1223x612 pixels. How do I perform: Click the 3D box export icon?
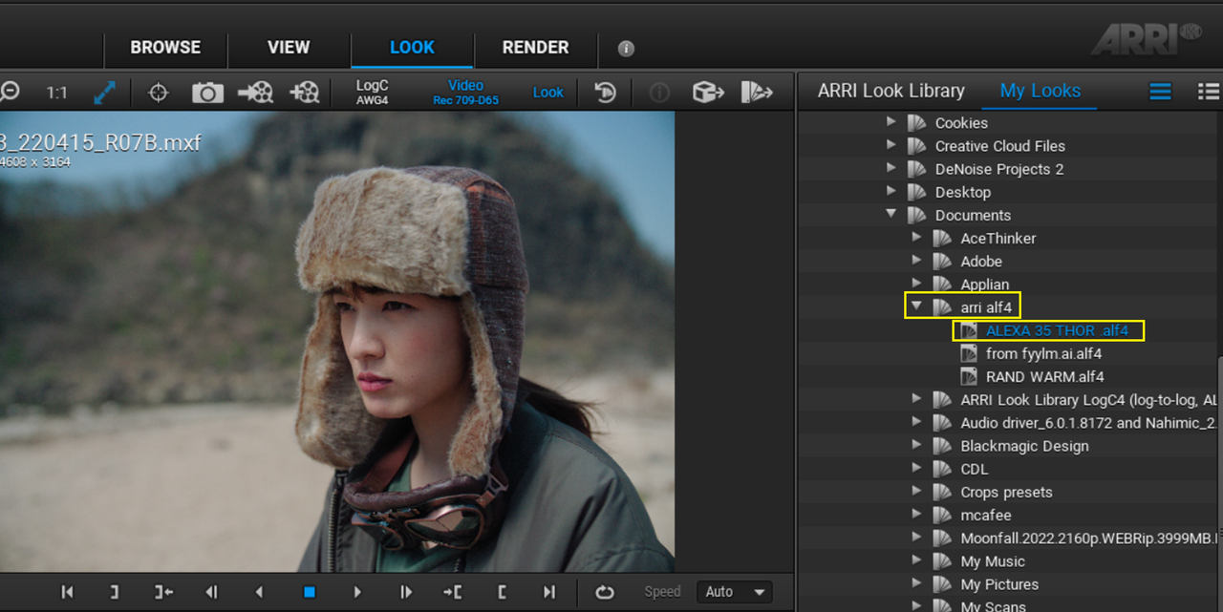(x=707, y=93)
